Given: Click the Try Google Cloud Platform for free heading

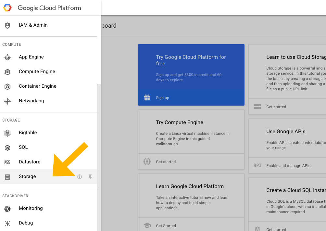Looking at the screenshot, I should (x=191, y=60).
